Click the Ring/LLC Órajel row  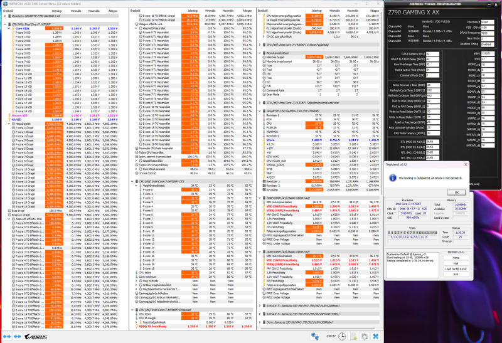tap(61, 214)
